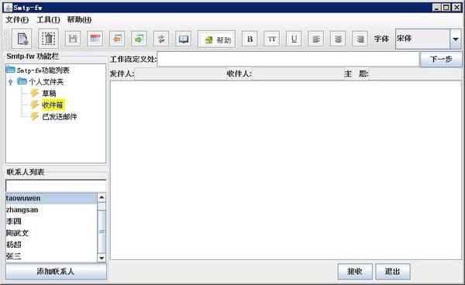
Task: Click the 接收 receive button
Action: pos(355,271)
